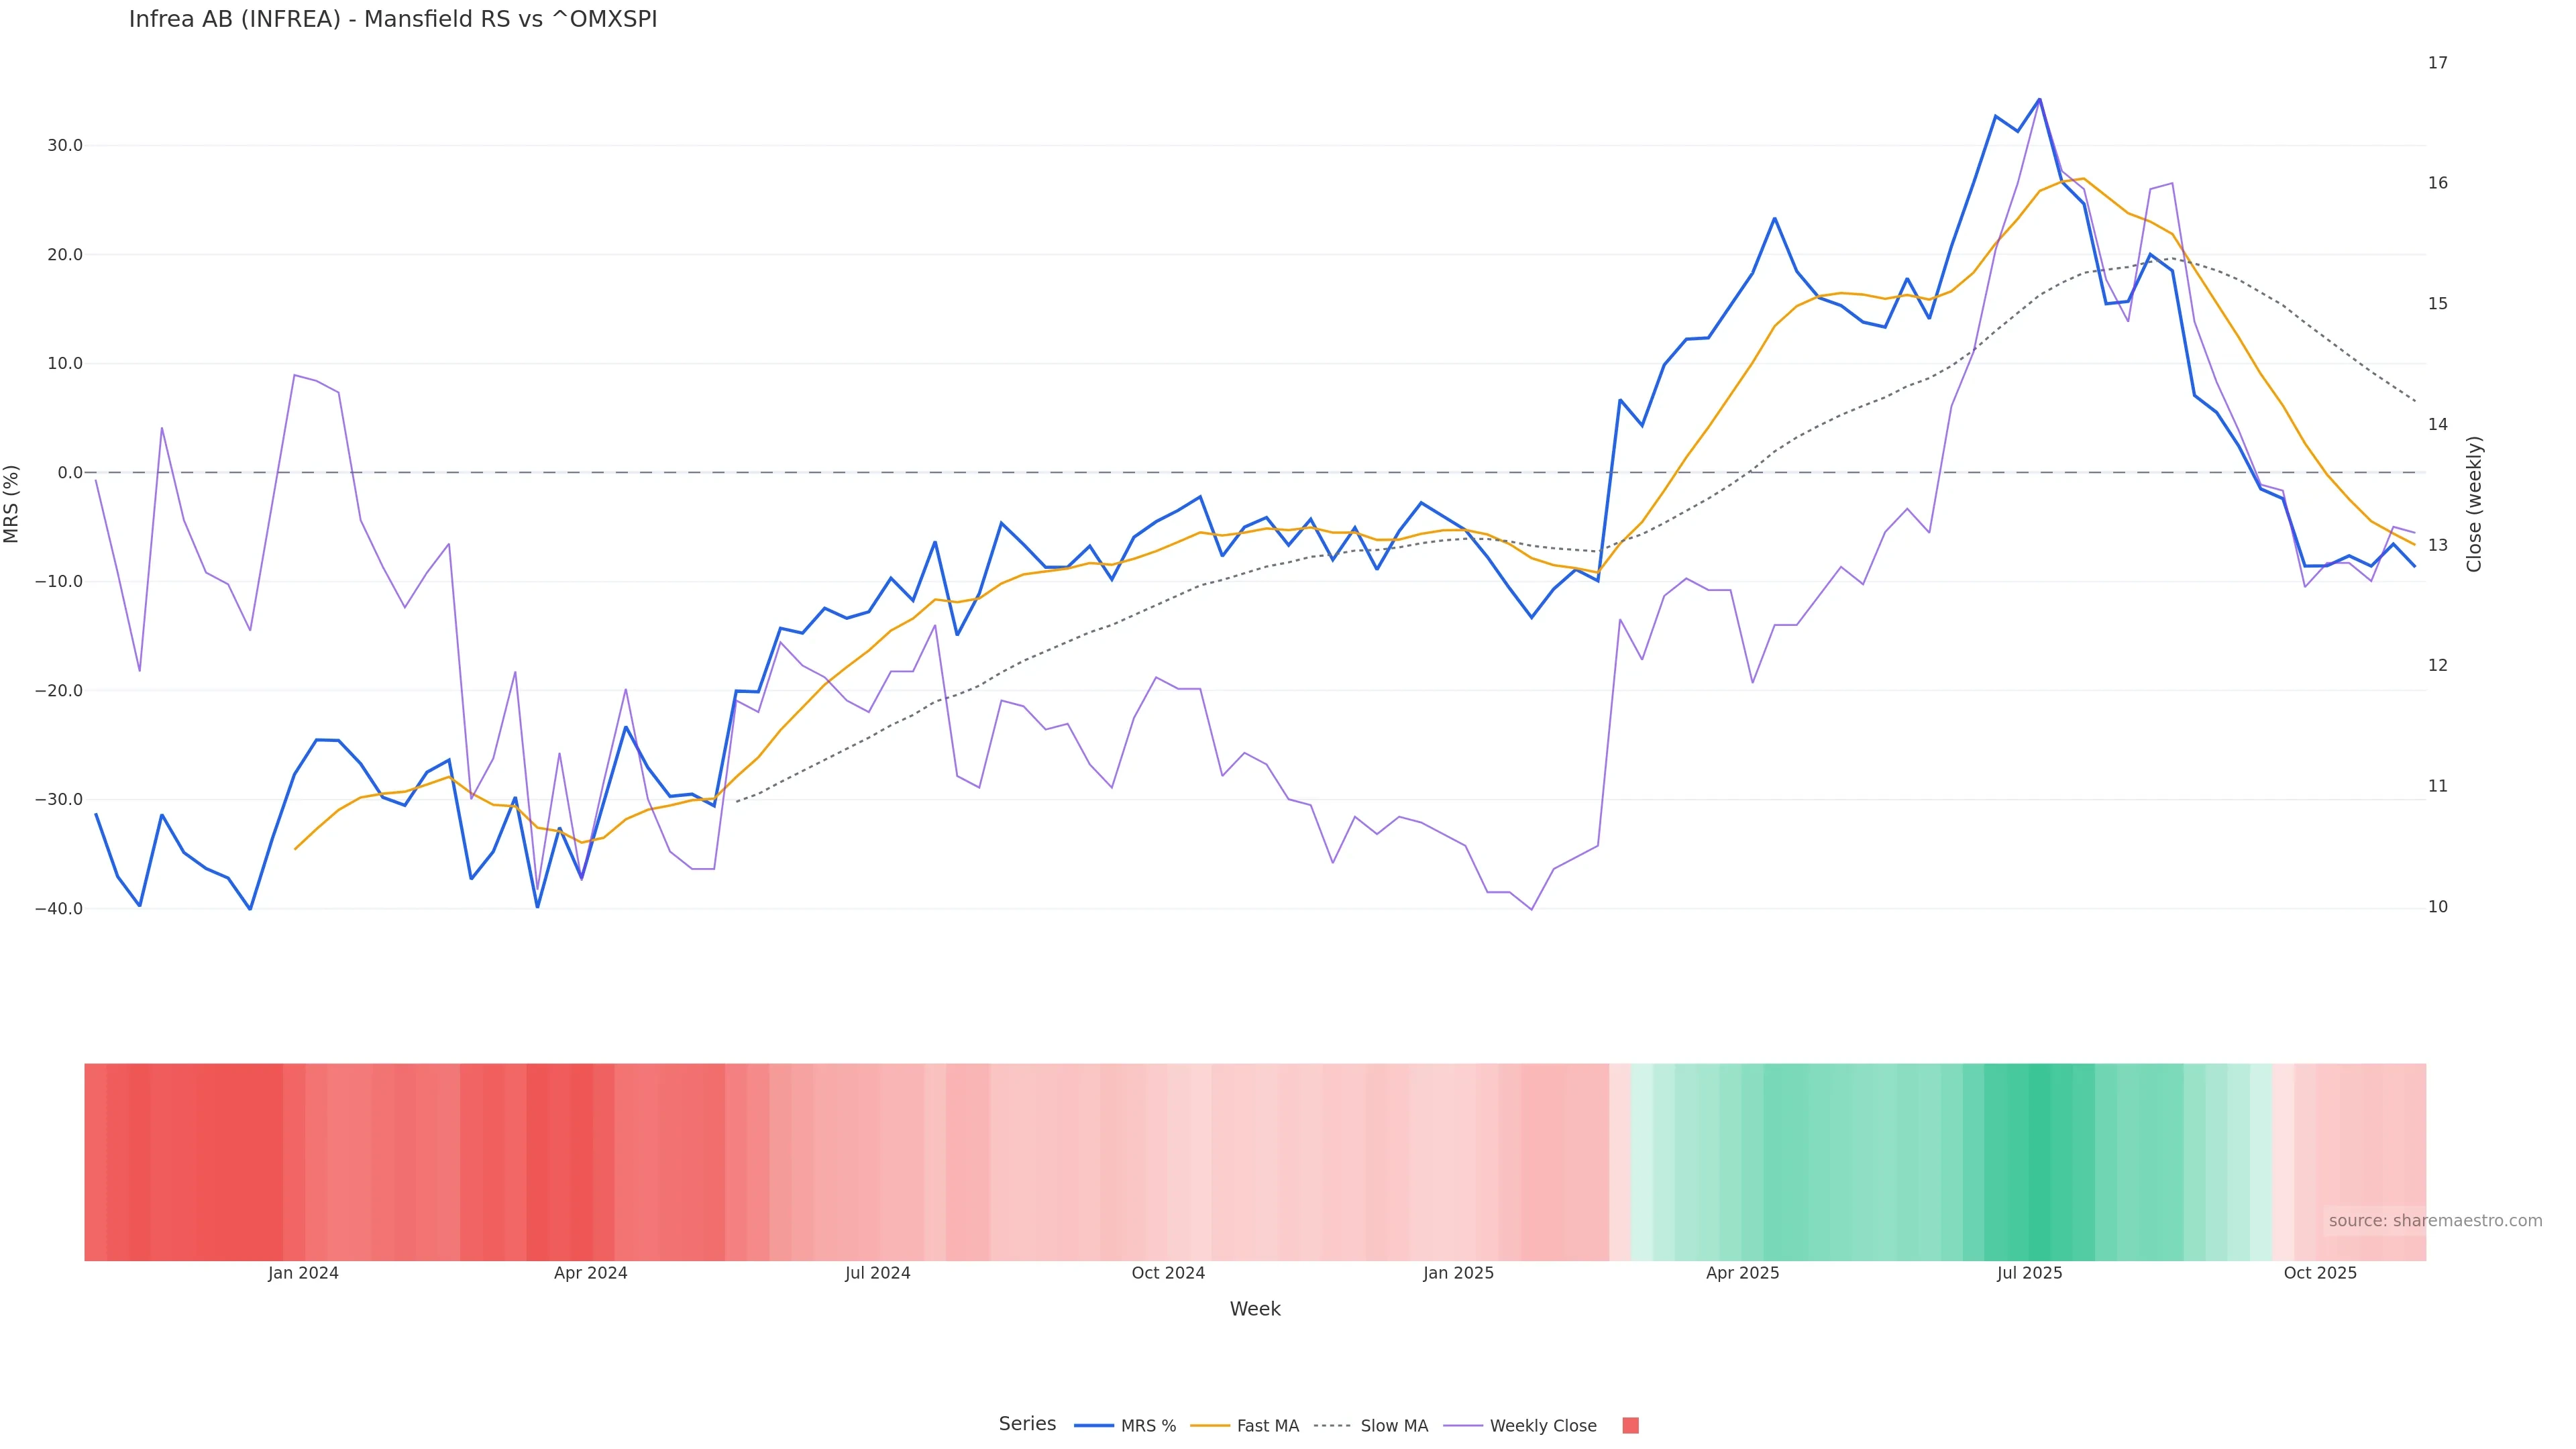Click the Oct 2024 x-axis tick label
This screenshot has width=2576, height=1449.
(x=1168, y=1273)
